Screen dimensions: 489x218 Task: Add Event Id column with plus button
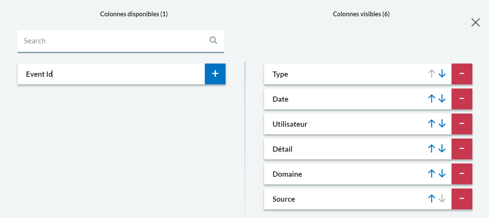tap(215, 74)
